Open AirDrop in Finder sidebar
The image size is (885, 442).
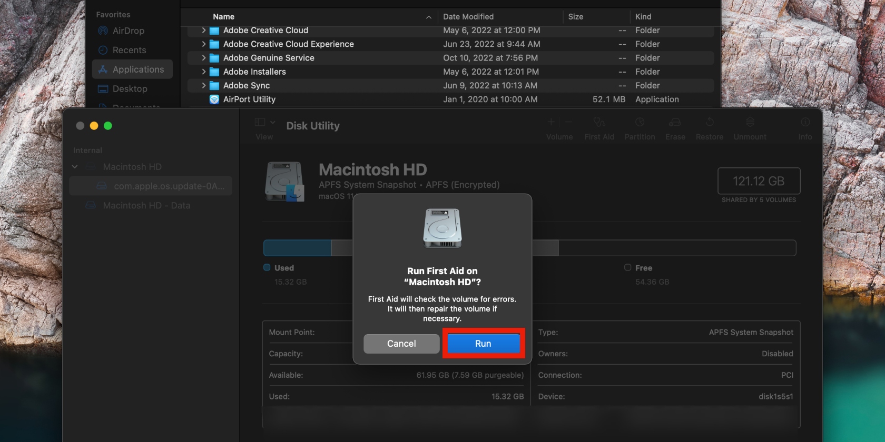tap(132, 31)
